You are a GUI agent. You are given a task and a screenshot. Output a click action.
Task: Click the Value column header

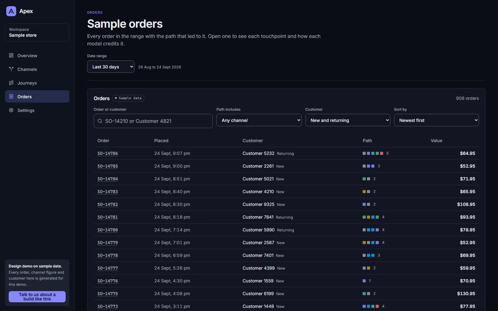(436, 141)
